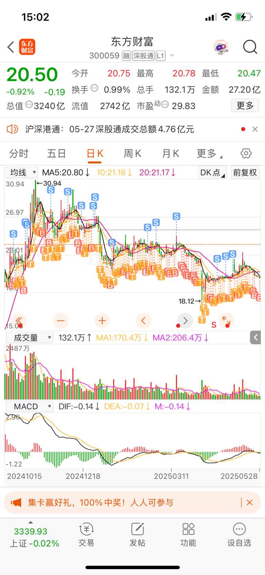Tap the 20250528 date label
The image size is (265, 575).
tap(239, 476)
